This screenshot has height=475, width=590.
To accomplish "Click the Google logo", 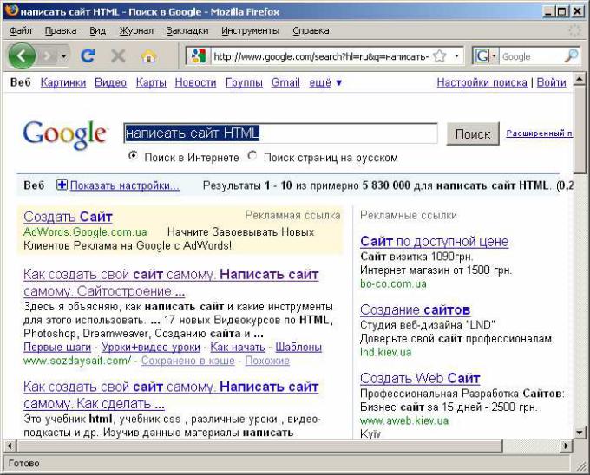I will pos(65,134).
